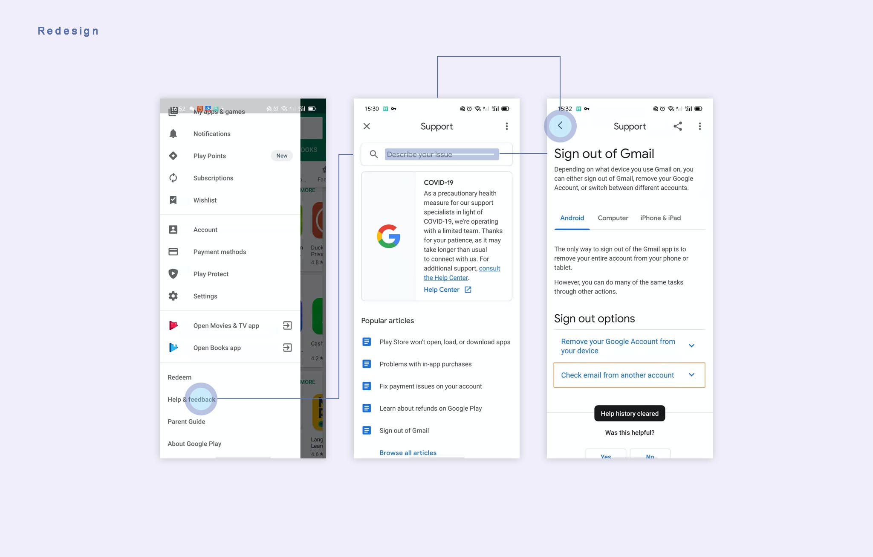Click Browse all articles link
The width and height of the screenshot is (873, 557).
(407, 453)
